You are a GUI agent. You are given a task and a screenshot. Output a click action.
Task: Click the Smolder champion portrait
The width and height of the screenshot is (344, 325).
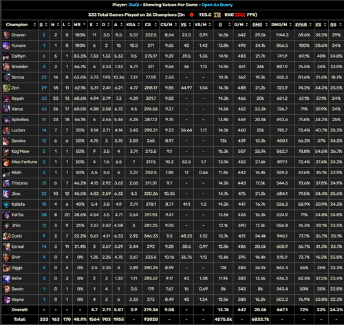(x=6, y=67)
